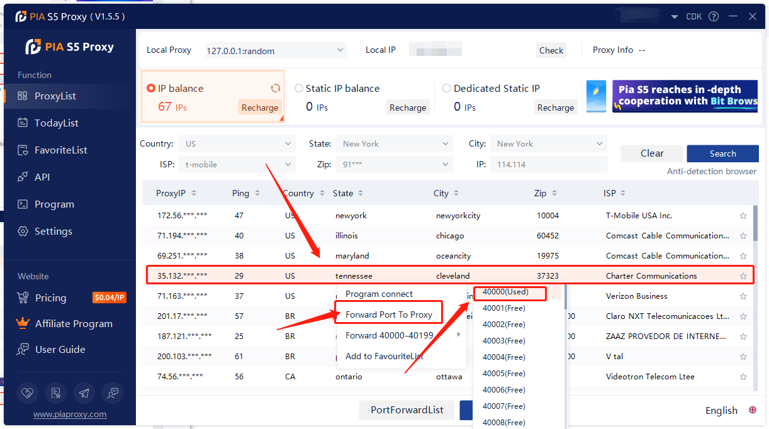This screenshot has width=769, height=429.
Task: Open the www.piaproxy.com link
Action: point(70,415)
